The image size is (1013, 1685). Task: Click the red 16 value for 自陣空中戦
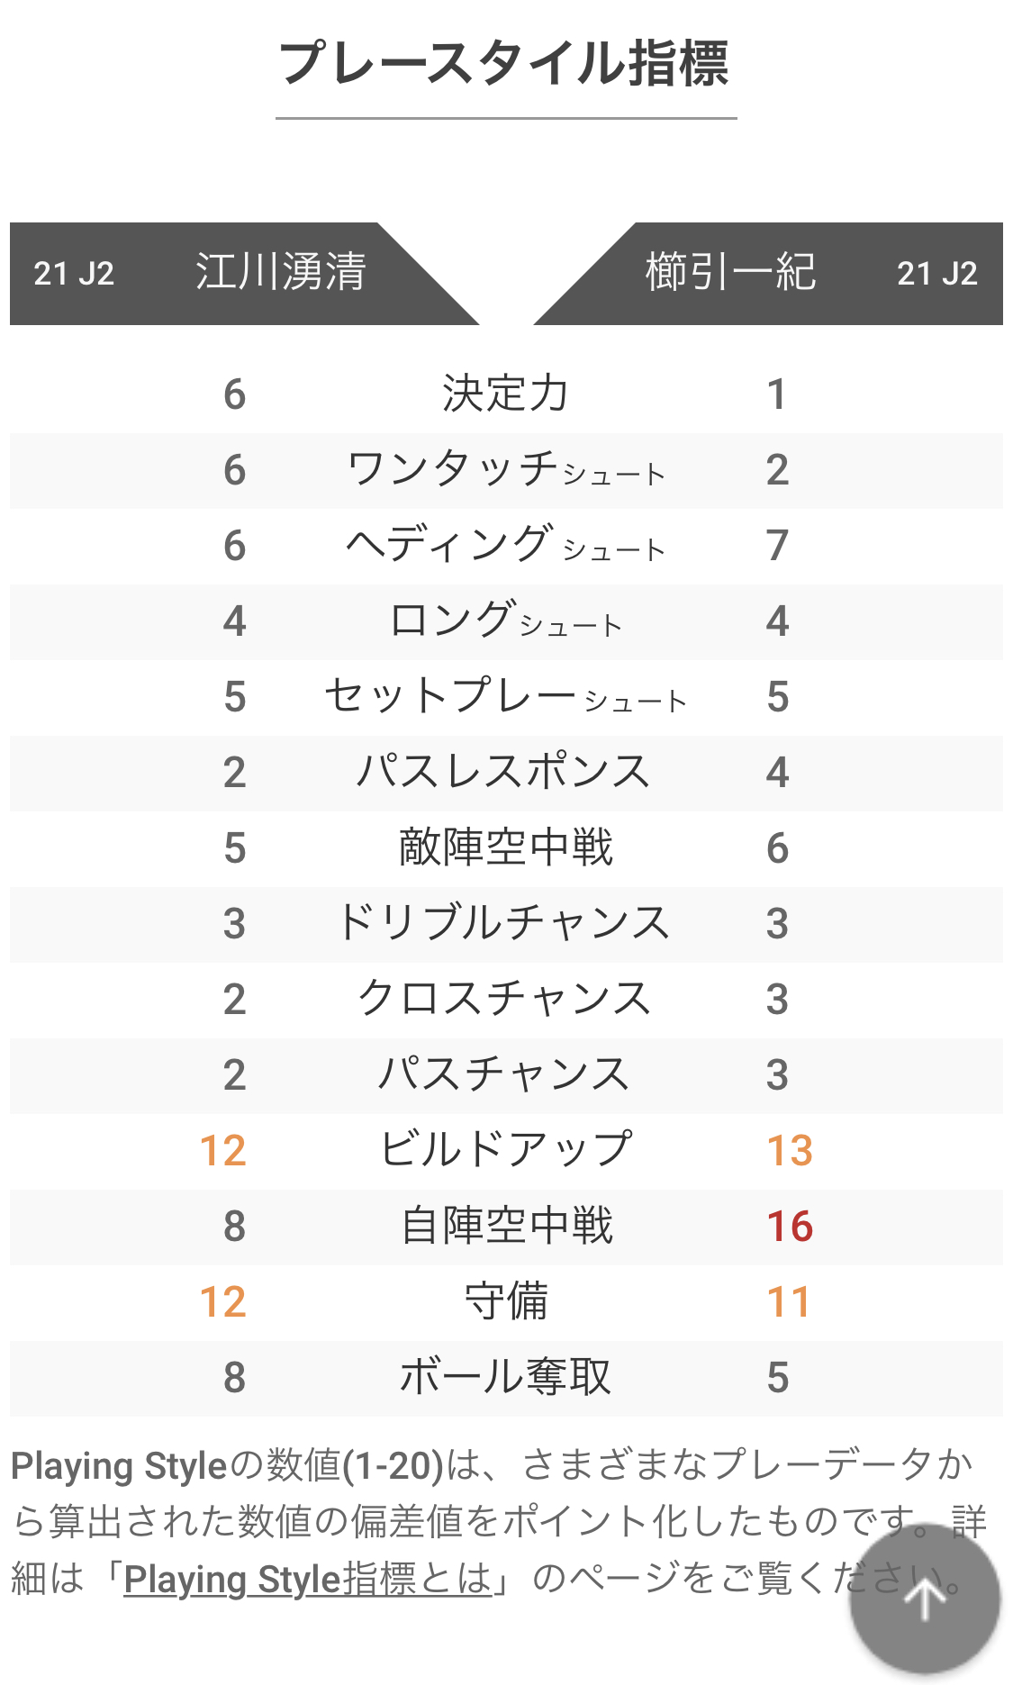[790, 1226]
